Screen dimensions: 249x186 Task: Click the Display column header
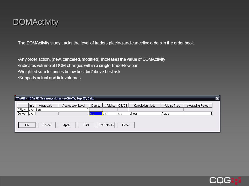96,105
